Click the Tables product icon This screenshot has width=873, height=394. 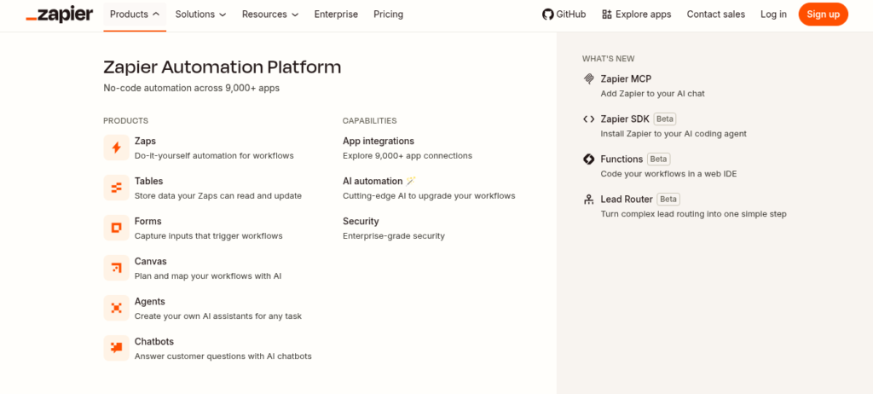pos(116,188)
